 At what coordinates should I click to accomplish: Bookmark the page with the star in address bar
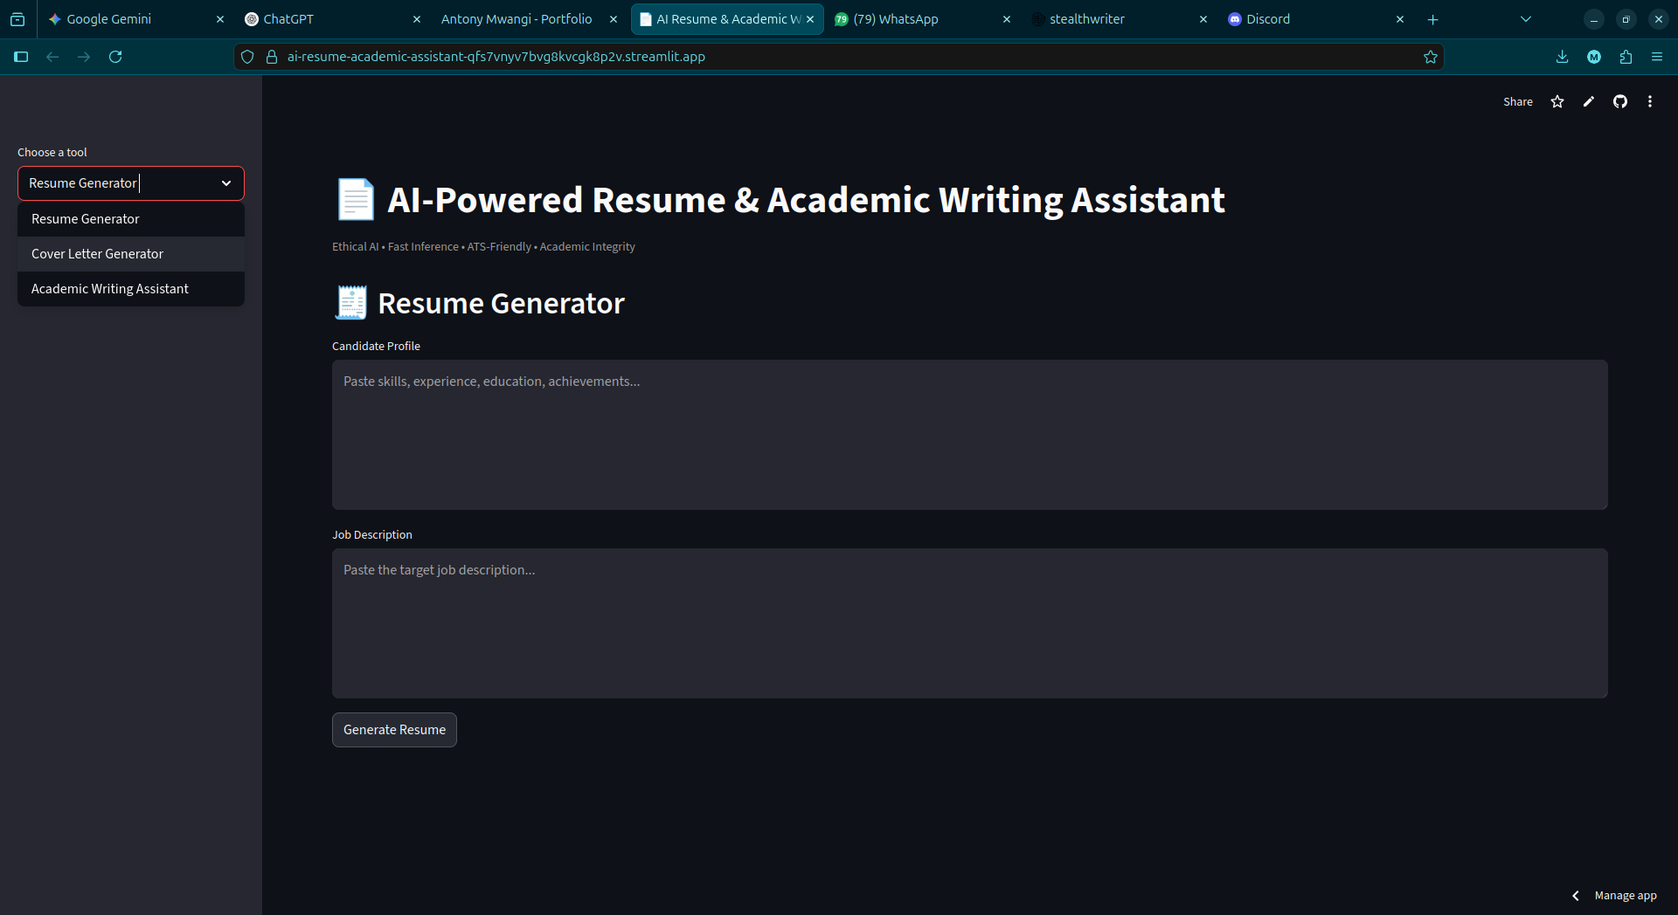pos(1431,57)
